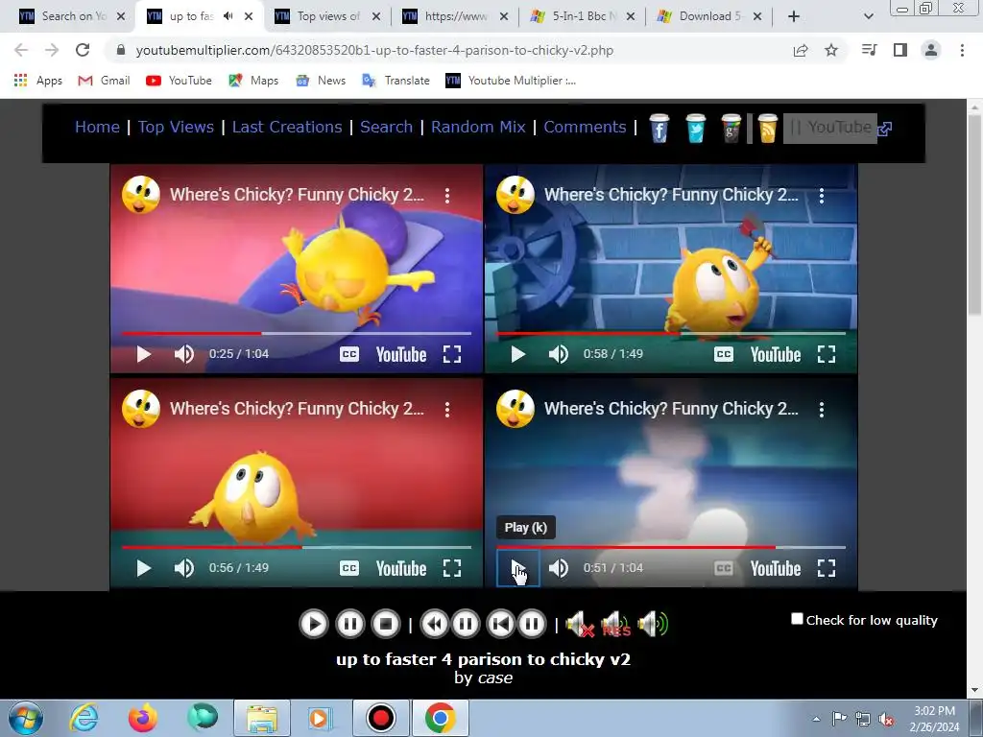This screenshot has height=737, width=983.
Task: Enter fullscreen on the bottom-left video
Action: 452,568
